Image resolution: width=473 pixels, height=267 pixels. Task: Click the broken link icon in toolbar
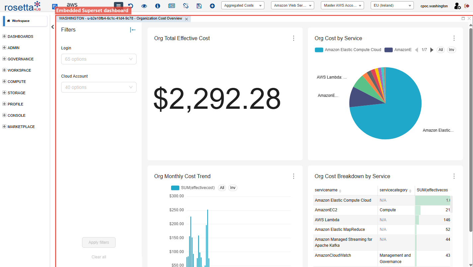pyautogui.click(x=185, y=6)
